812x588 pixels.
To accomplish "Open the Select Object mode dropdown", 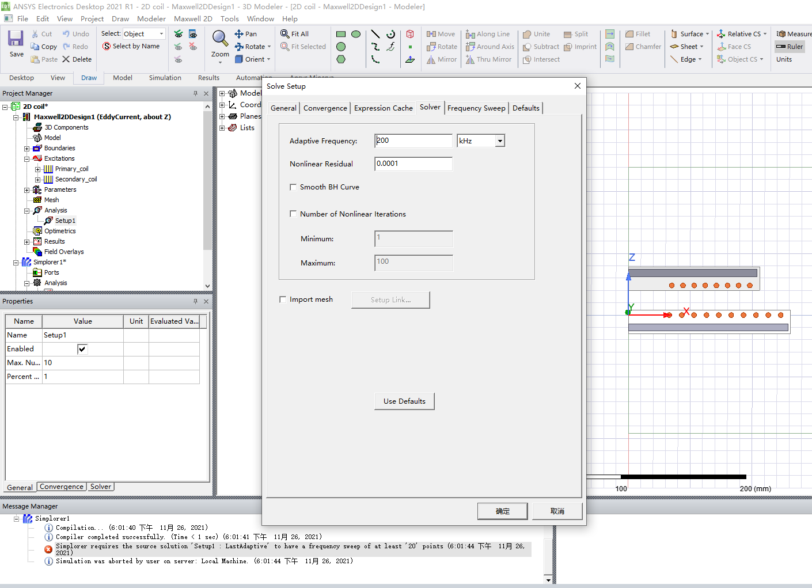I will [x=161, y=34].
